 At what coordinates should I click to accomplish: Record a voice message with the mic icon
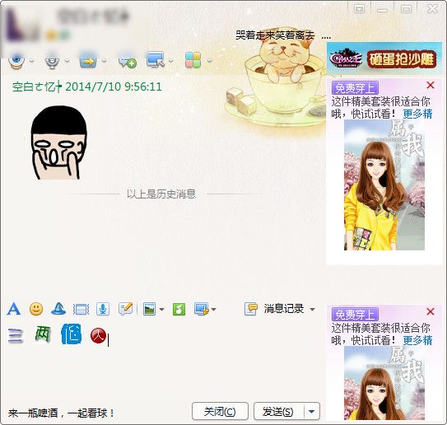pos(103,309)
